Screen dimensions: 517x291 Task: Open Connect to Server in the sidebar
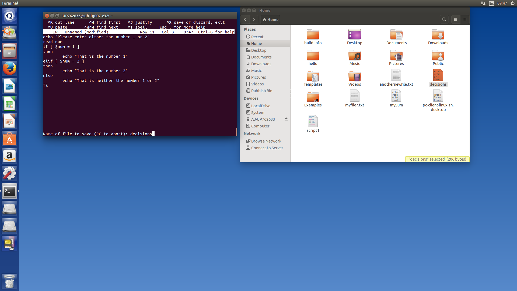pyautogui.click(x=265, y=148)
